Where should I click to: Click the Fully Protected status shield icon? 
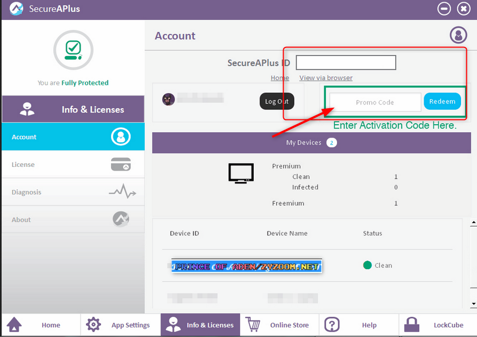73,50
